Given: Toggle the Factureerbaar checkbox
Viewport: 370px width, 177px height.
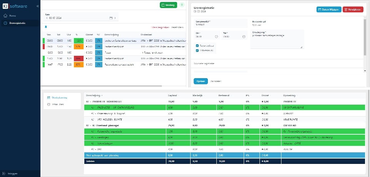Looking at the screenshot, I should tap(198, 45).
